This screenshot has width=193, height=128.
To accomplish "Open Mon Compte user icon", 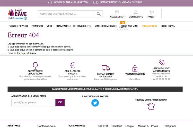I will coord(136,12).
